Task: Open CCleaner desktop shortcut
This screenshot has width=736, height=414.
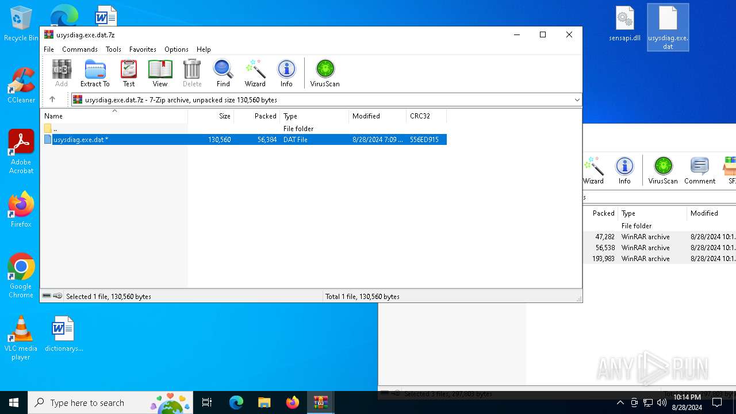Action: click(21, 86)
